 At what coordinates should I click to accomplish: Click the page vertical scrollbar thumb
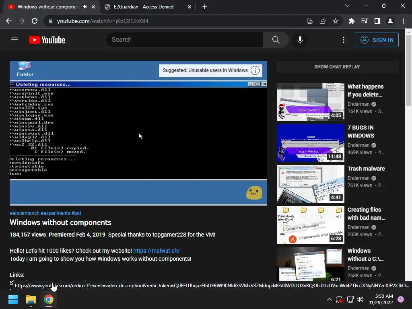point(408,71)
